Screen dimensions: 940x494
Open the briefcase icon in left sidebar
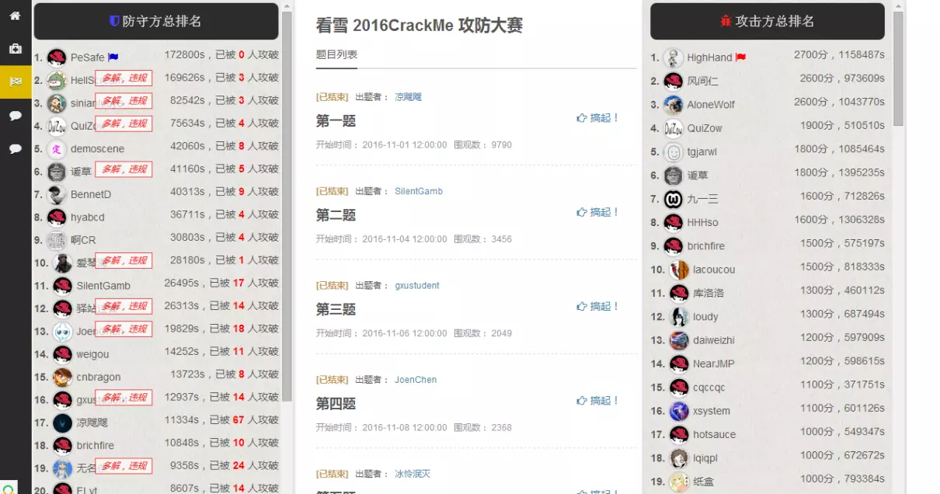[16, 48]
